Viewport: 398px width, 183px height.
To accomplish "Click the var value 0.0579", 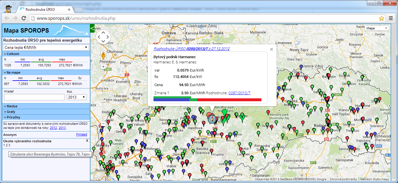I will tap(183, 70).
